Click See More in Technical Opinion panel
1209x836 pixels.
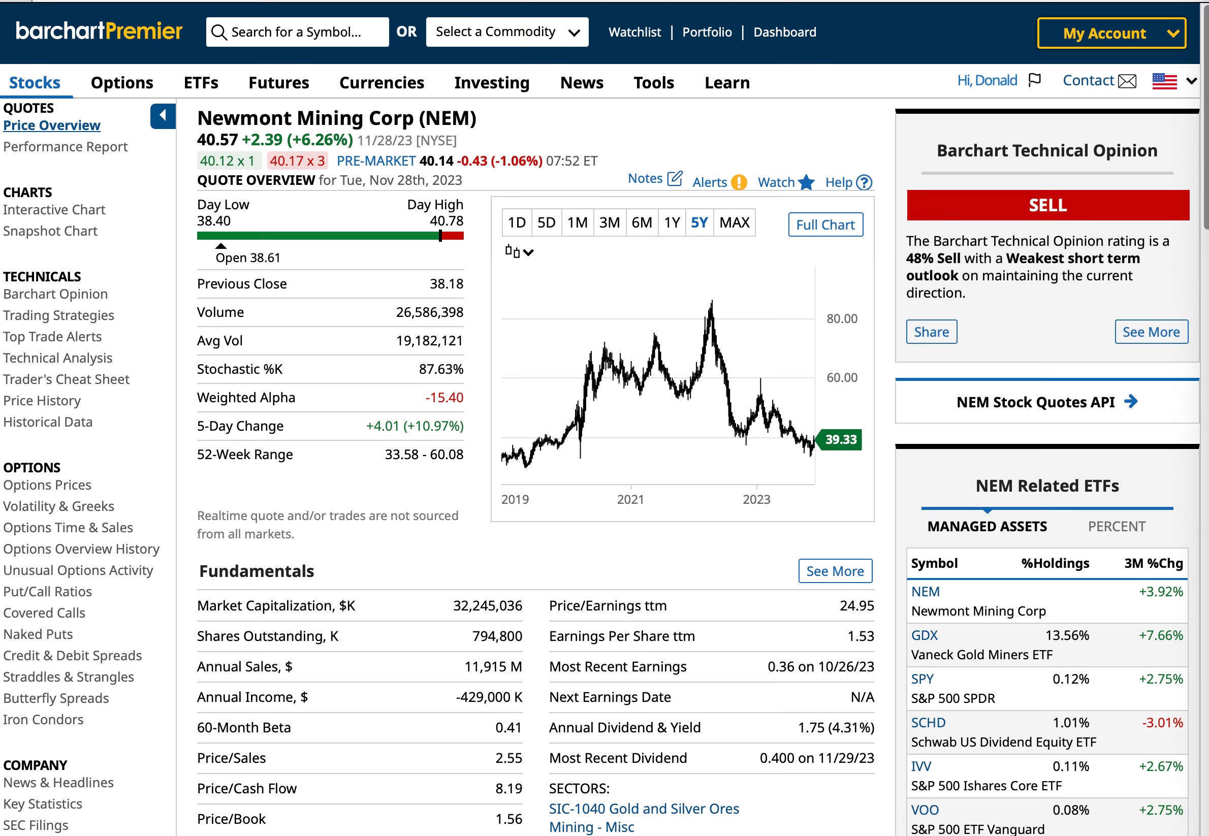1151,332
